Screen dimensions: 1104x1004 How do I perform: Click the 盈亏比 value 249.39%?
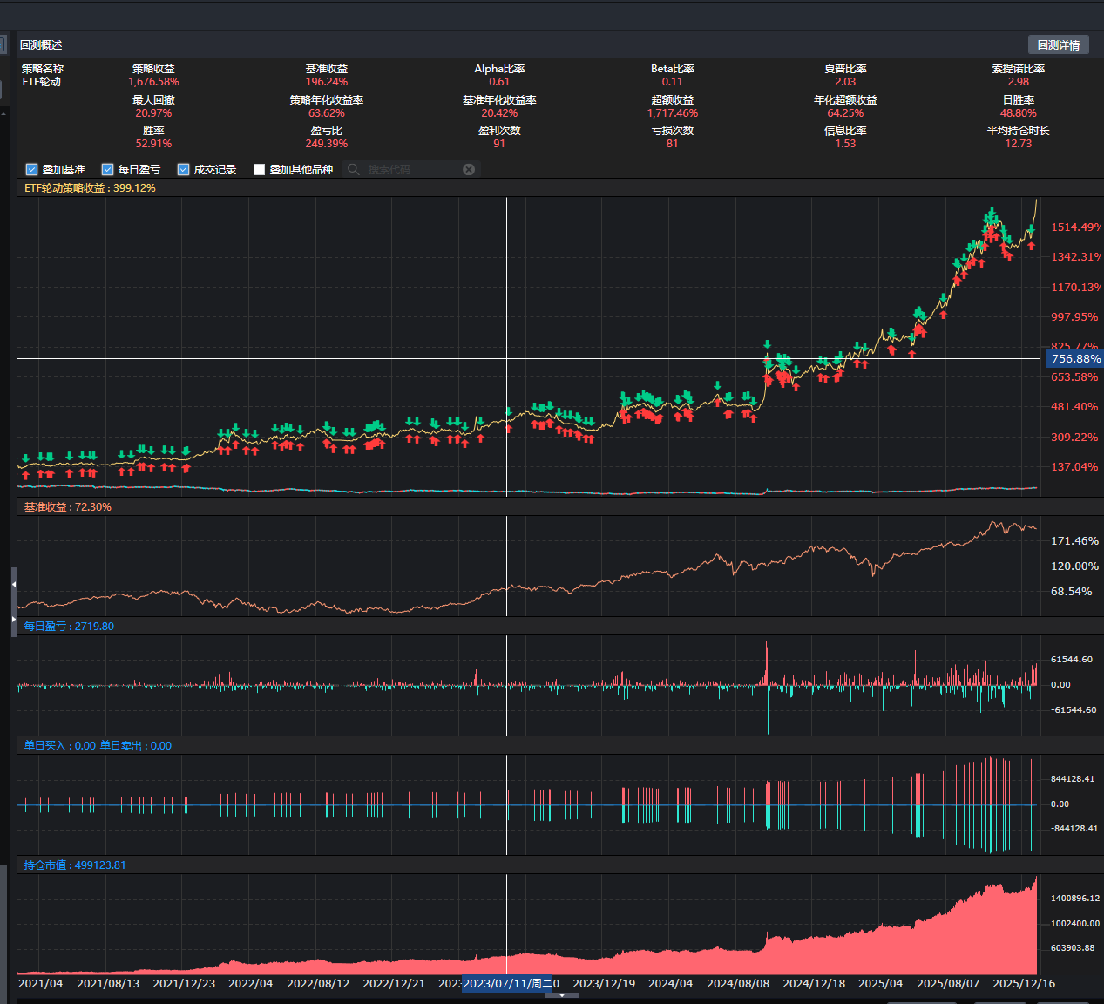pos(326,144)
